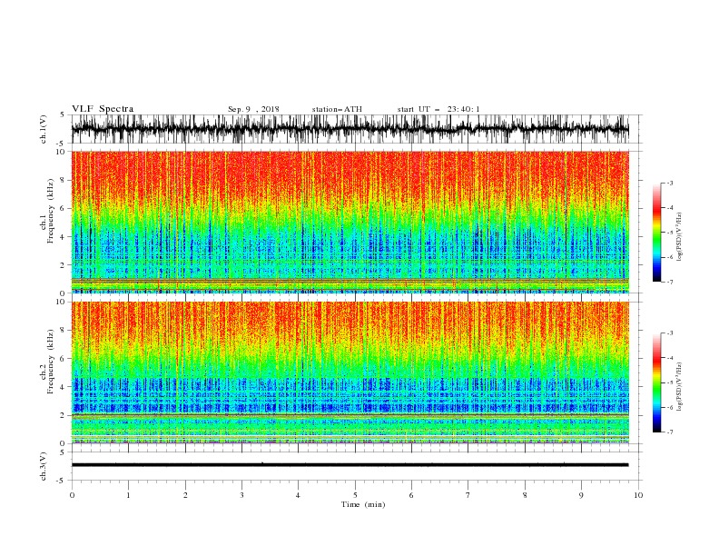Click time axis tick label "7"
Image resolution: width=719 pixels, height=556 pixels.
(x=468, y=495)
